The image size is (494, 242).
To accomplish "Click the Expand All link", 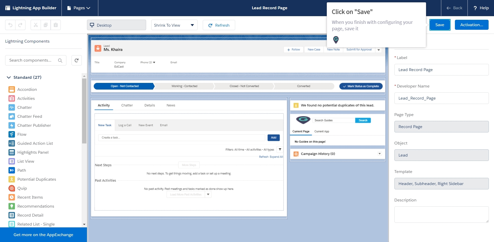I will click(x=276, y=157).
